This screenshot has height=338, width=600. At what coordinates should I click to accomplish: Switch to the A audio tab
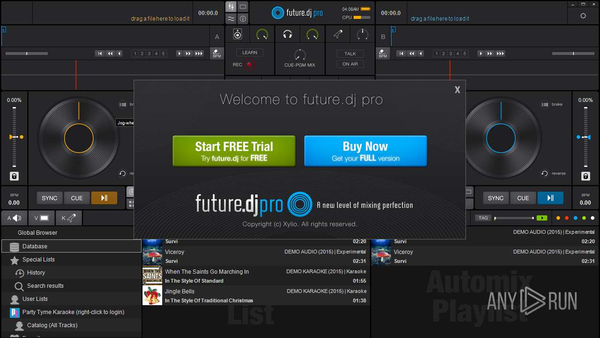[14, 218]
